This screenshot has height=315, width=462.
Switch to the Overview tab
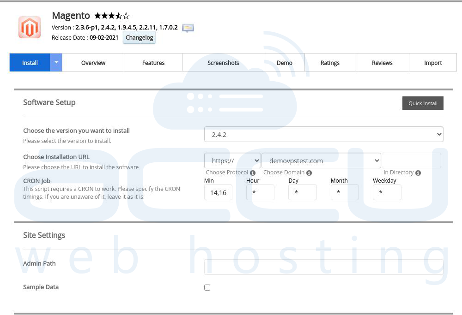(93, 62)
